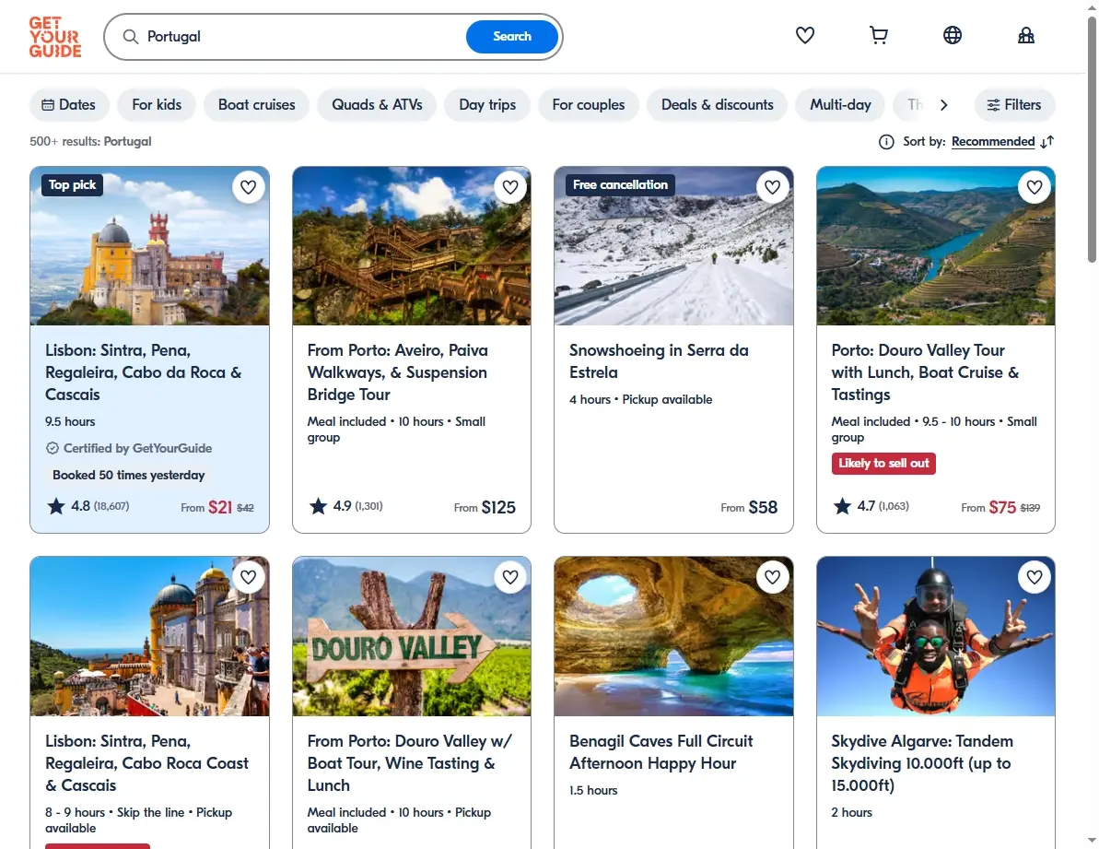Click the Douro river valley aerial photo
This screenshot has height=849, width=1099.
[936, 246]
